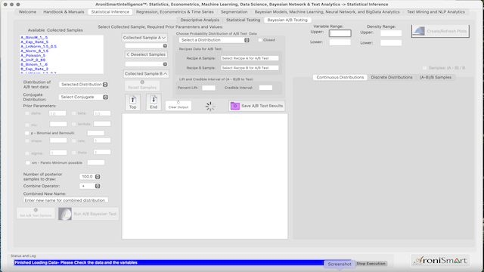Open the Combine Operator dropdown
484x272 pixels.
click(x=90, y=187)
